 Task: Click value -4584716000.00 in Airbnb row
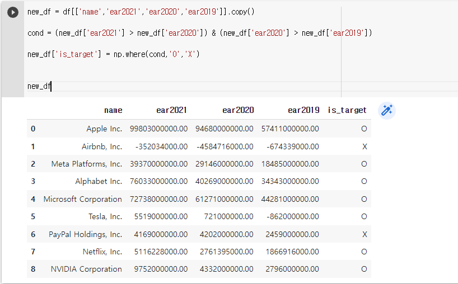(x=225, y=146)
